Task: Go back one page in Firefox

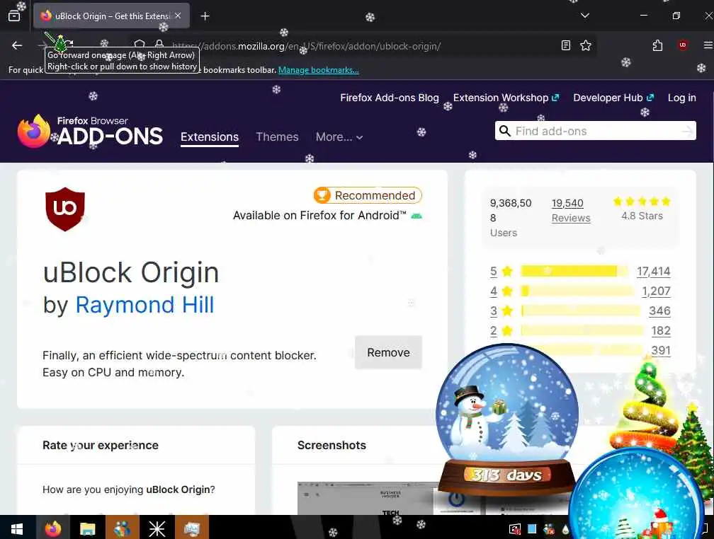Action: [17, 45]
